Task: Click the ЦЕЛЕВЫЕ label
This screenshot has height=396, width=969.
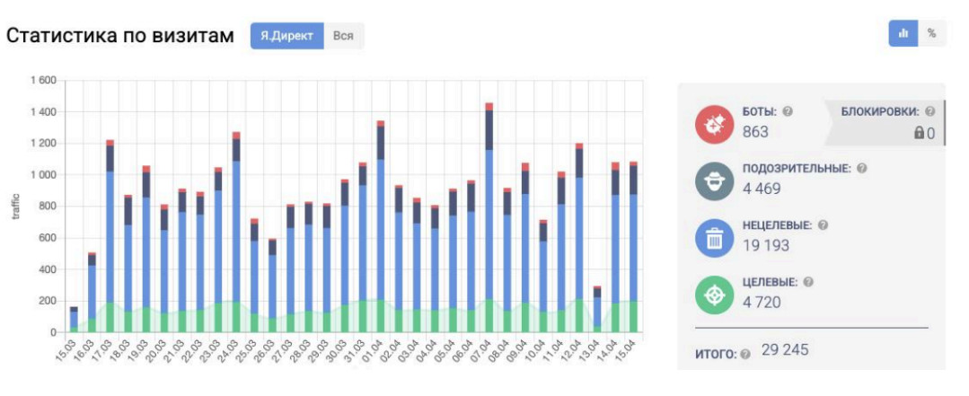Action: (770, 282)
